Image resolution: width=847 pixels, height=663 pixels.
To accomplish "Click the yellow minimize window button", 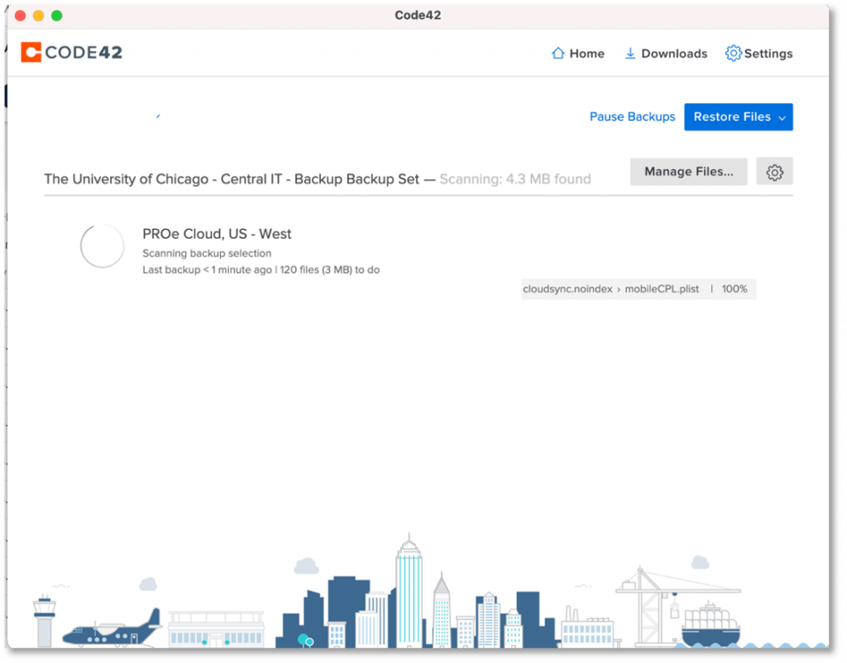I will click(38, 16).
